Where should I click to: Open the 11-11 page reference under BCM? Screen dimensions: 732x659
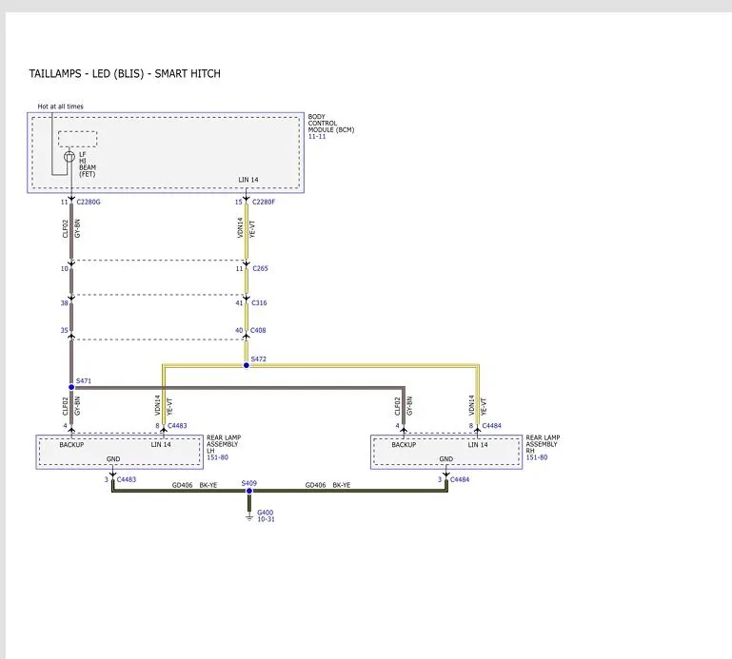coord(317,137)
